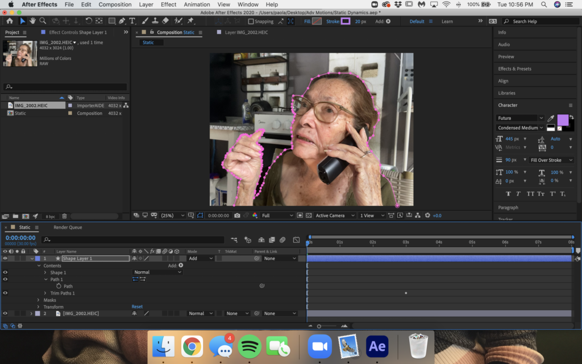Click the Add contents button
The height and width of the screenshot is (364, 582).
181,266
